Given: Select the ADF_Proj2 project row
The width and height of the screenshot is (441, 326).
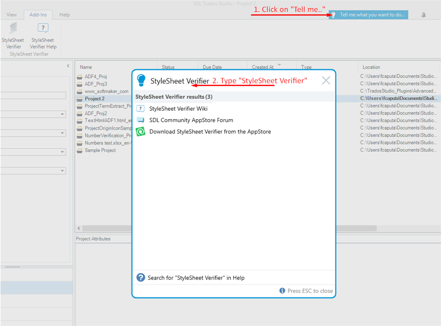Looking at the screenshot, I should (96, 113).
